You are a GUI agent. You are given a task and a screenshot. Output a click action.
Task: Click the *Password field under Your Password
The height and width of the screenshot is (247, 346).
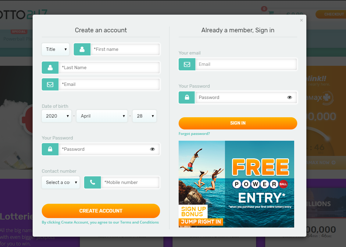(x=109, y=149)
